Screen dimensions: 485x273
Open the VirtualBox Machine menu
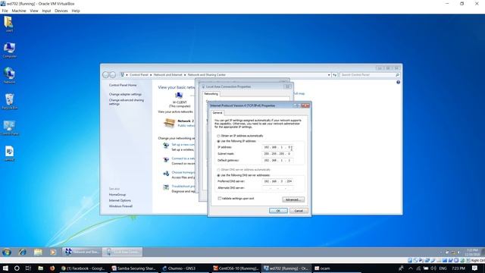pyautogui.click(x=19, y=11)
